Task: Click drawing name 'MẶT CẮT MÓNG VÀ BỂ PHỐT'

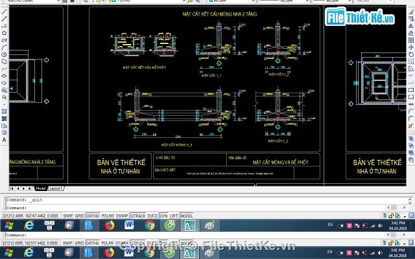Action: tap(281, 163)
